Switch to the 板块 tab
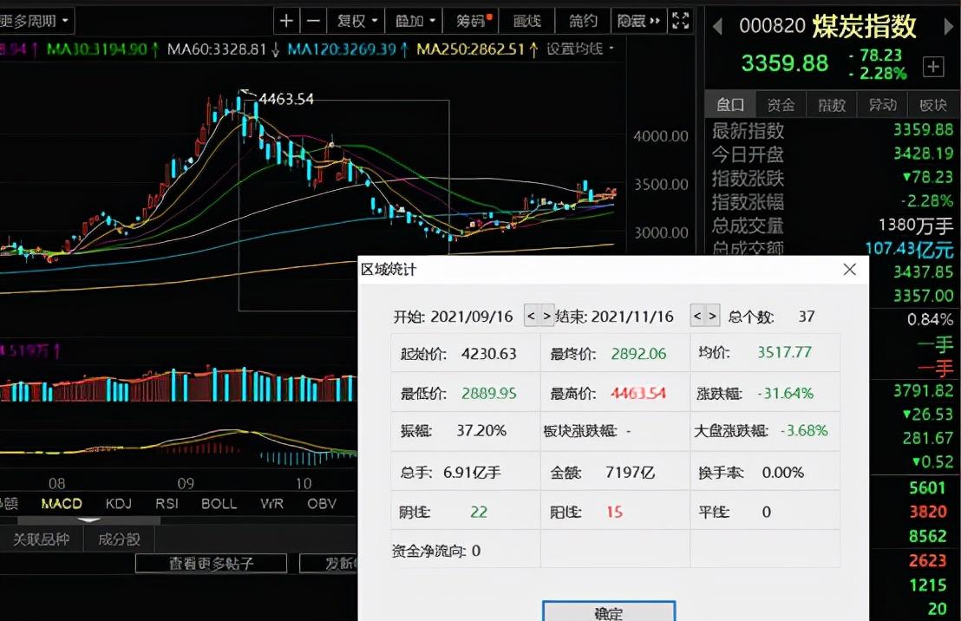This screenshot has height=621, width=961. 932,106
